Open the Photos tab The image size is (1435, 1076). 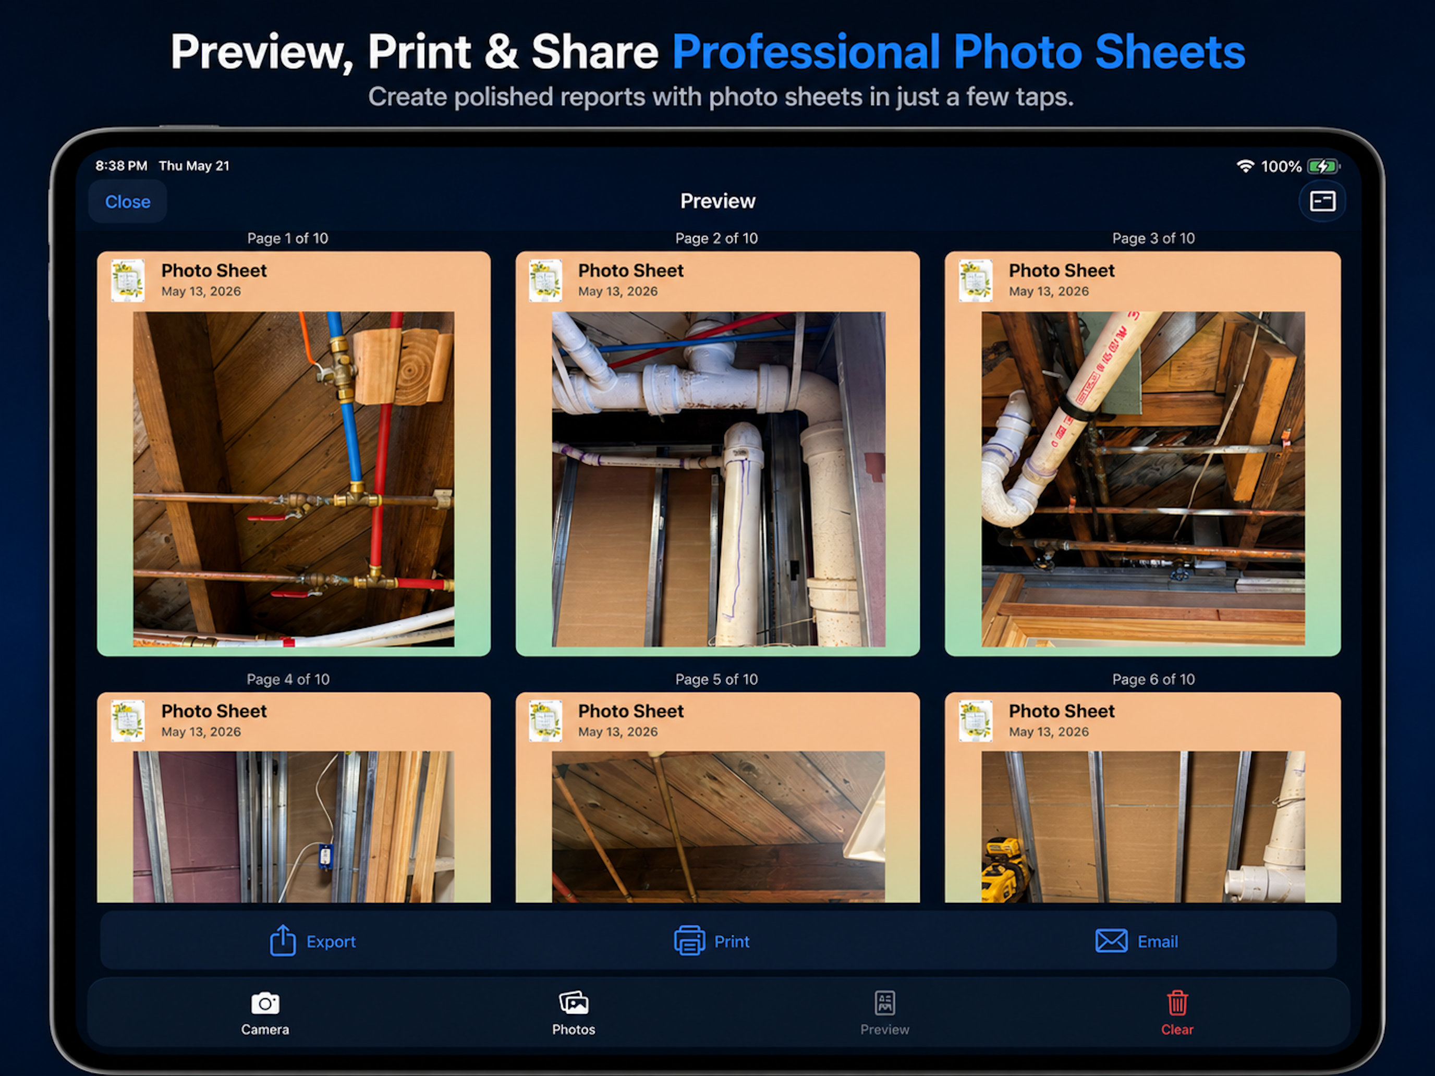574,1014
